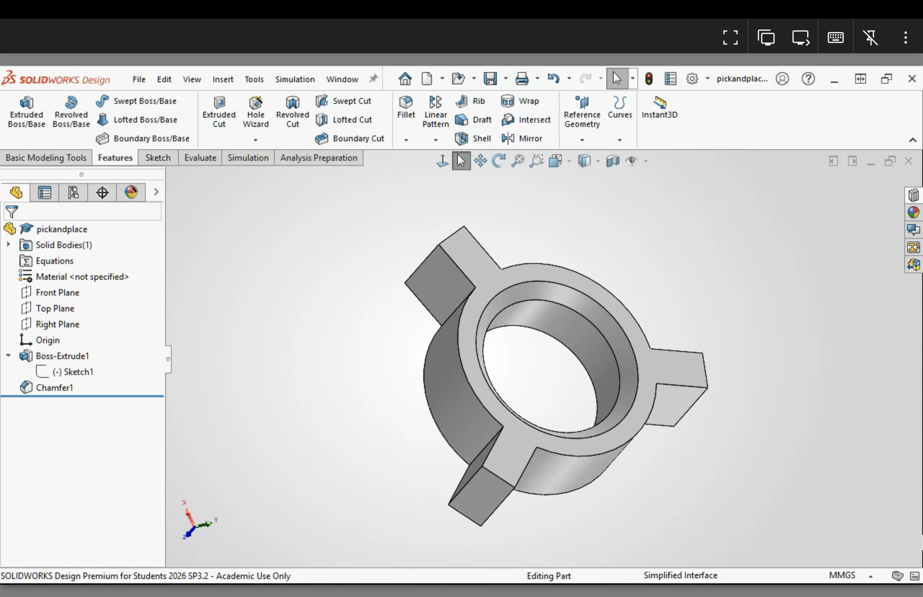Select the Revolved Cut tool

point(292,112)
